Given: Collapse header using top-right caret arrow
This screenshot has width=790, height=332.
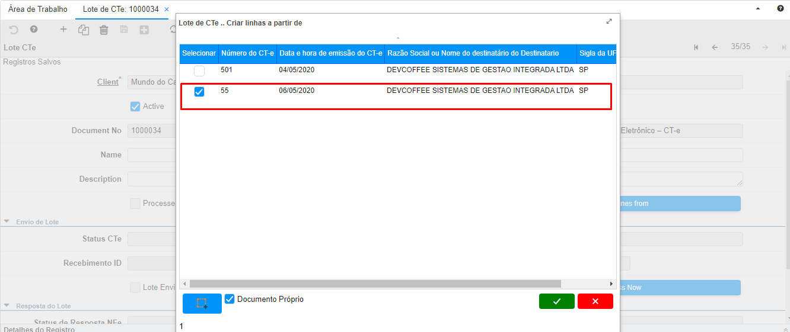Looking at the screenshot, I should click(758, 9).
